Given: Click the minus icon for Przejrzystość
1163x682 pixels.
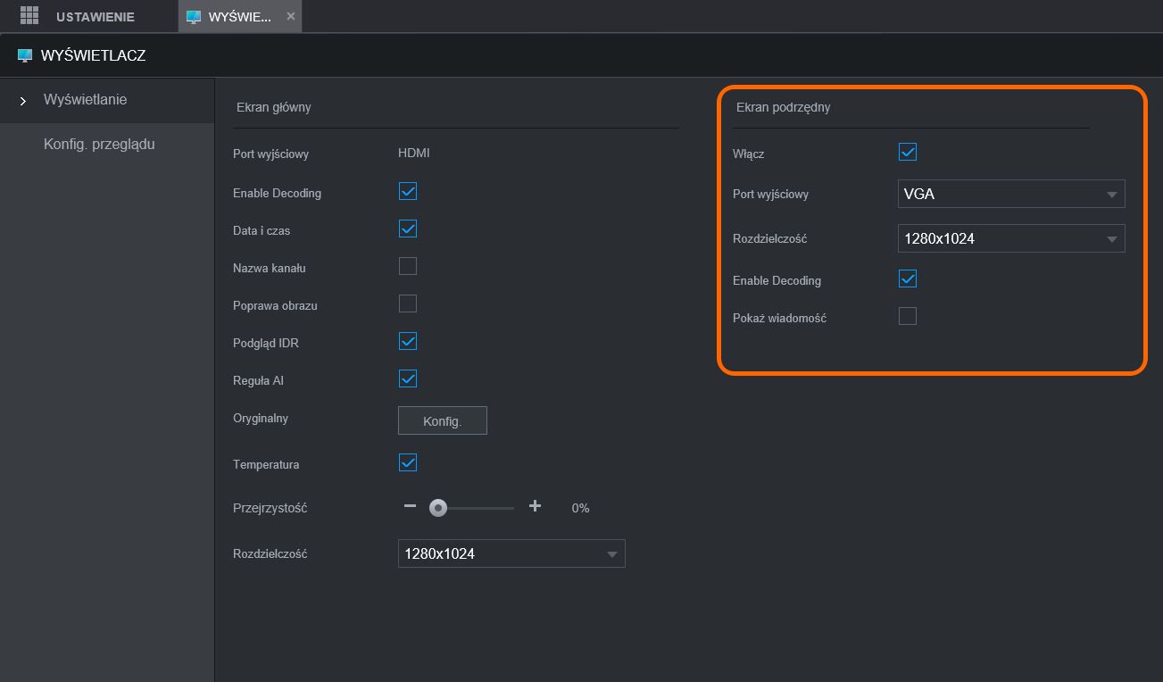Looking at the screenshot, I should tap(410, 506).
